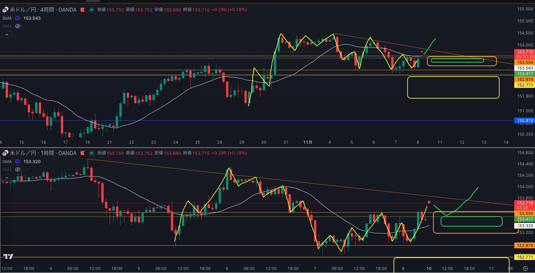This screenshot has height=273, width=535.
Task: Click SMA 153.320 indicator label on bottom chart
Action: tap(7, 161)
